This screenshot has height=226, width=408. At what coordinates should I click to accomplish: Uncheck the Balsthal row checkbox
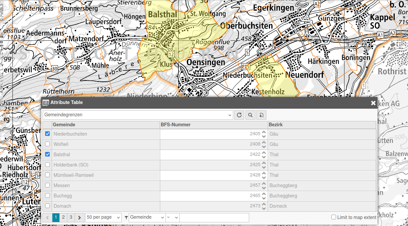47,154
